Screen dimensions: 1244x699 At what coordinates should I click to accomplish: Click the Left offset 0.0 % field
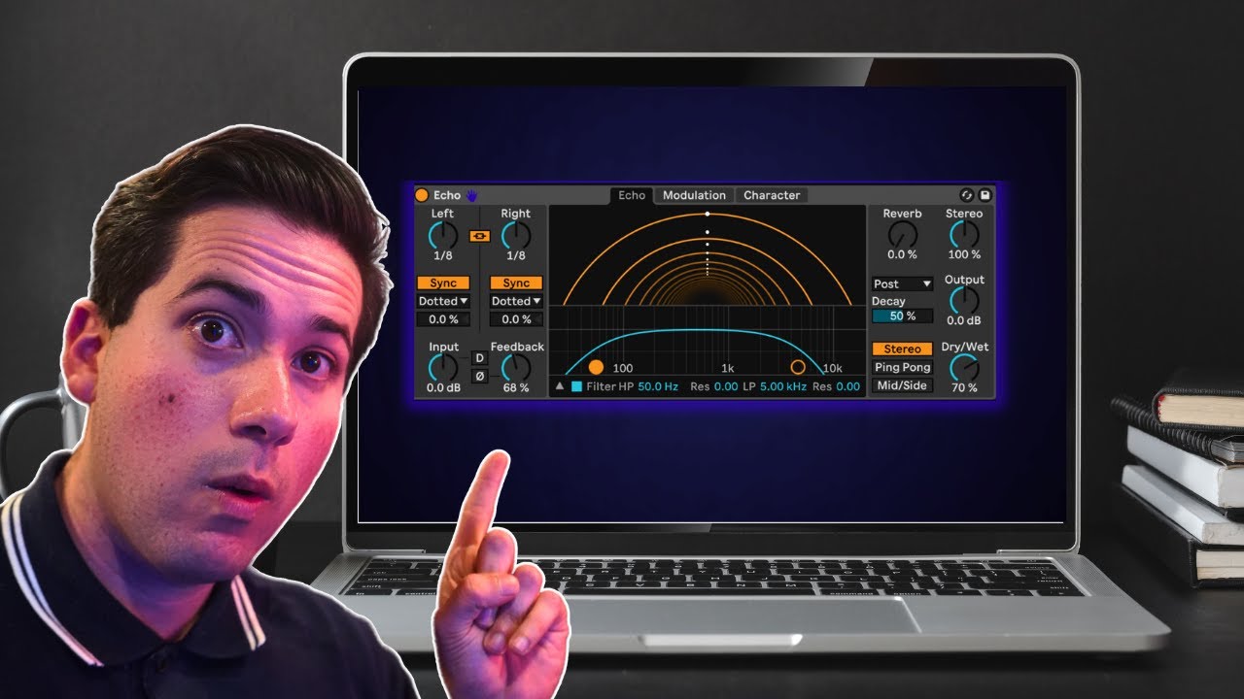443,319
